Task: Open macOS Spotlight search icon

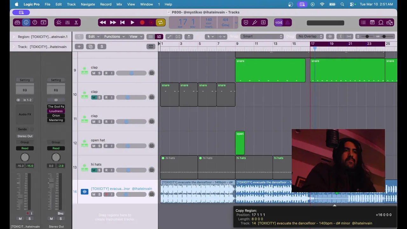Action: click(342, 4)
